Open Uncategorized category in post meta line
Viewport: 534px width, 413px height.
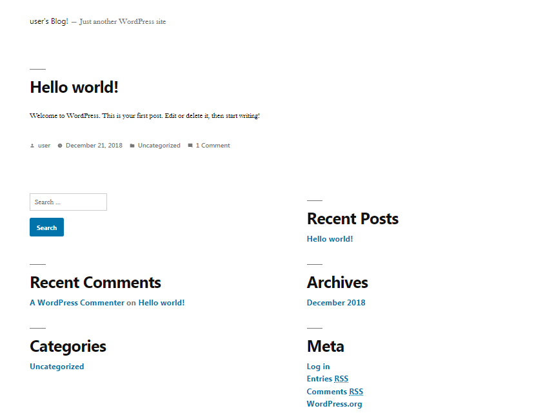point(159,146)
